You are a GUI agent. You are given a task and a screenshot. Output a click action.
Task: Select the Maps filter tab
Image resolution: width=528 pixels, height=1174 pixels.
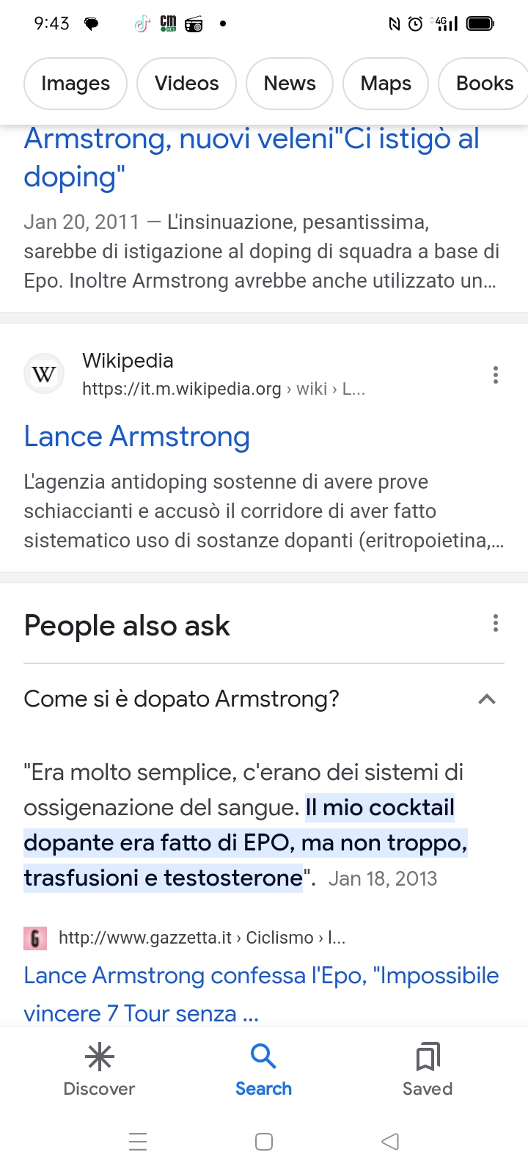click(386, 84)
